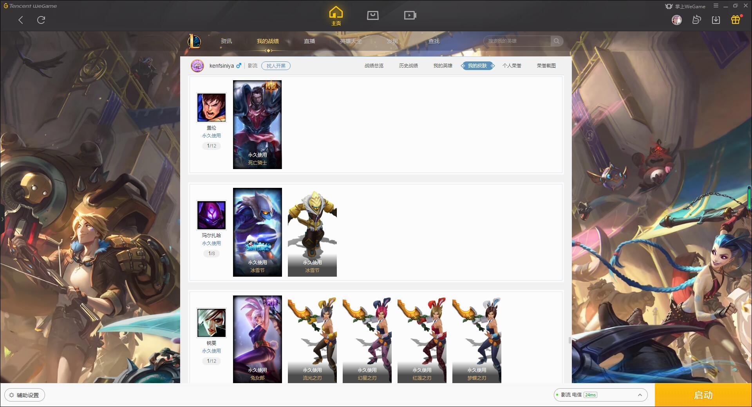This screenshot has height=407, width=752.
Task: Open the 幻星之刃 chroma thumbnail
Action: click(x=367, y=339)
